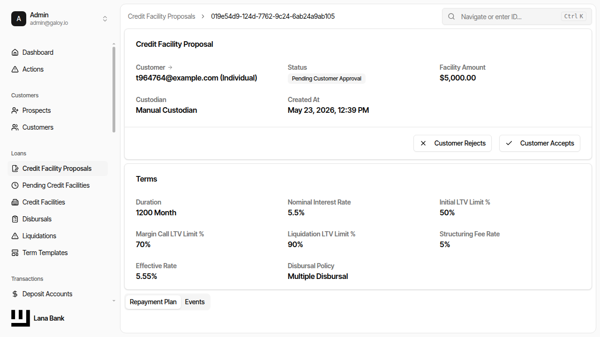Click the Admin avatar letter A
This screenshot has height=337, width=600.
[19, 19]
